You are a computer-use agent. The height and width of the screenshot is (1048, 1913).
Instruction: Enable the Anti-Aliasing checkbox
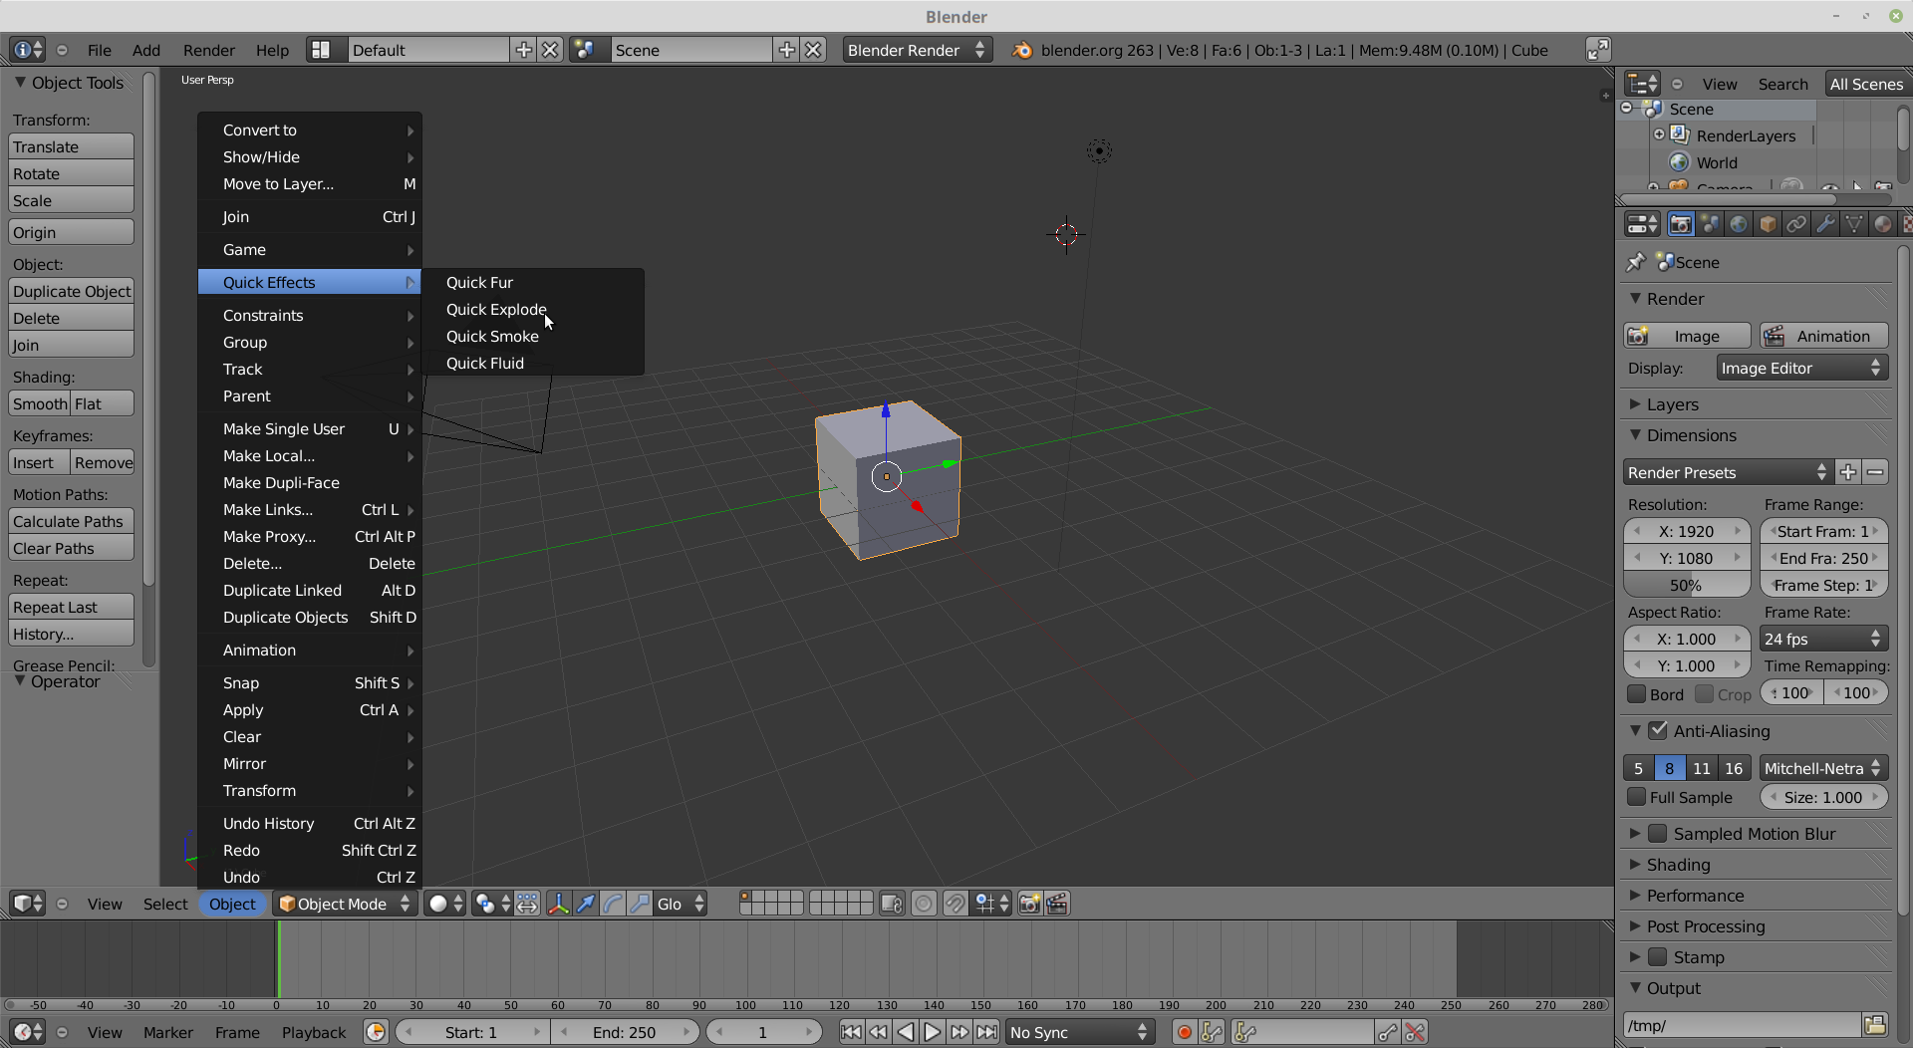point(1658,730)
